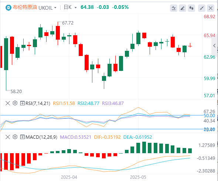Click the 62.96 price axis label
The image size is (218, 181).
click(x=210, y=57)
